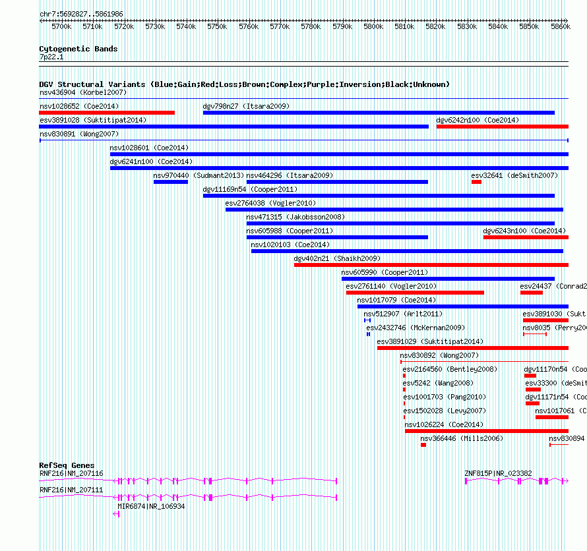This screenshot has width=587, height=551.
Task: Click the Cytogenetic Bands track title
Action: point(78,49)
